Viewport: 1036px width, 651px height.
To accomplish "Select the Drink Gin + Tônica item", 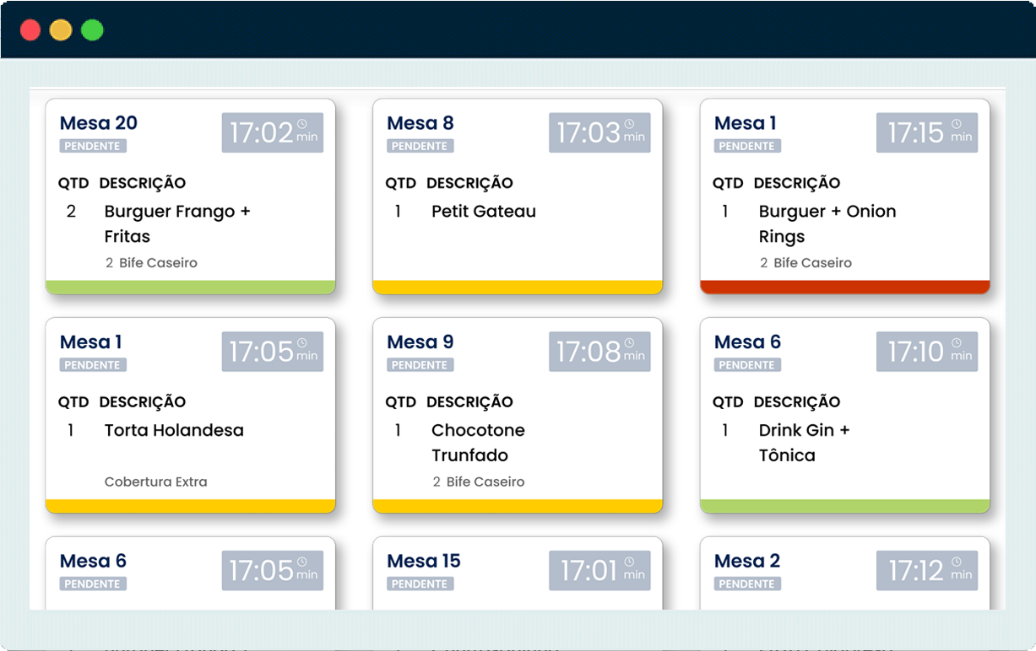I will point(805,443).
